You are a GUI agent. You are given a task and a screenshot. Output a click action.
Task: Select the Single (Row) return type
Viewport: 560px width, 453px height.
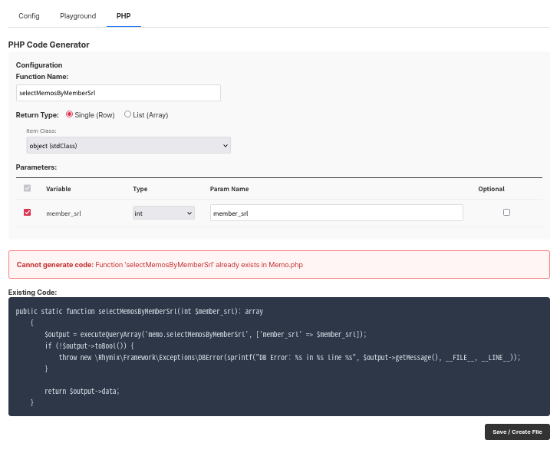pyautogui.click(x=70, y=114)
